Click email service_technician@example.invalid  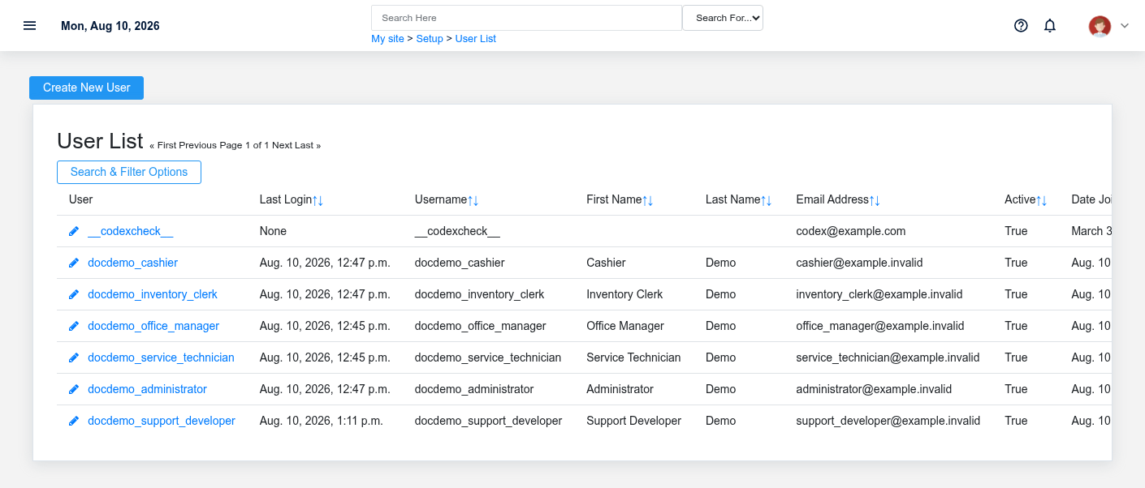pos(888,357)
